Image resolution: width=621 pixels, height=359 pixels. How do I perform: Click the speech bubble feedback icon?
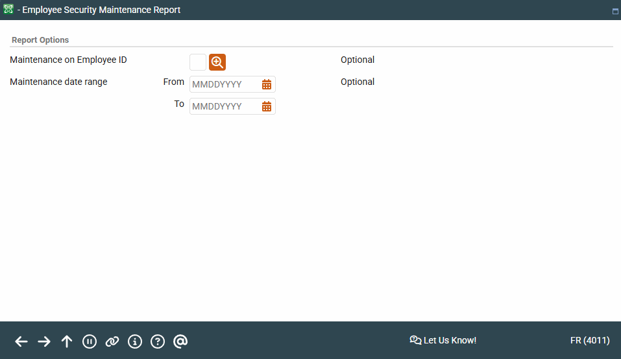(x=415, y=340)
